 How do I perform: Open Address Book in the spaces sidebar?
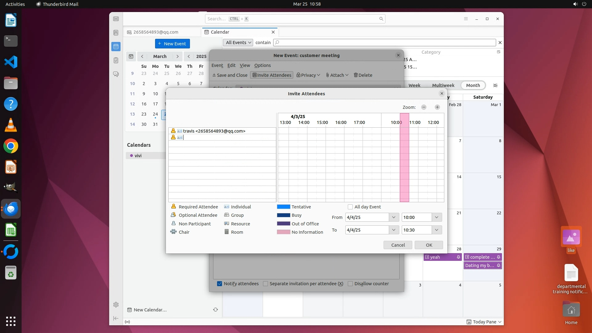coord(116,33)
